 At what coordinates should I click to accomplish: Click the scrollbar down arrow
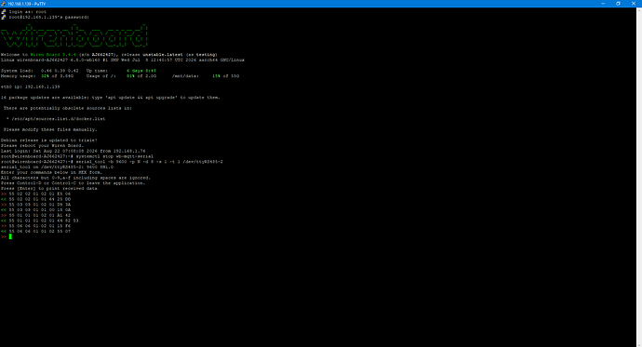[639, 344]
